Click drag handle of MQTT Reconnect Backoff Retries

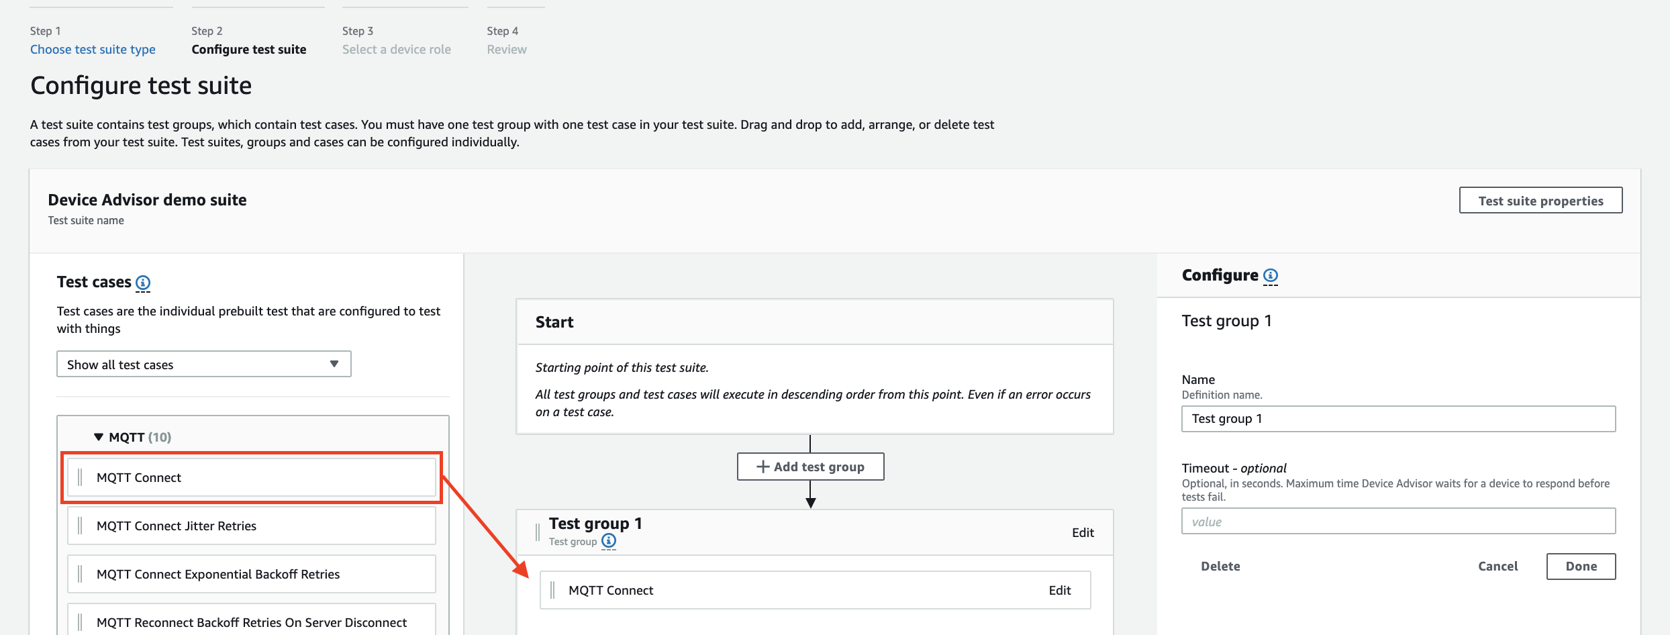(x=81, y=622)
